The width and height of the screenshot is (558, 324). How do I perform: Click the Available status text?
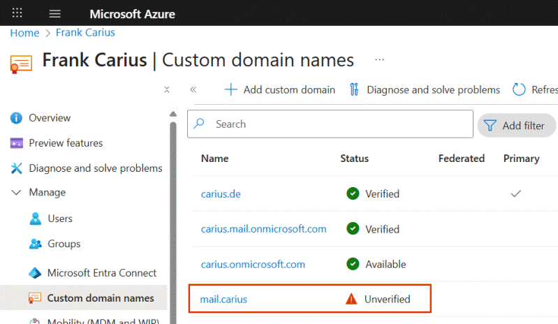(x=386, y=264)
